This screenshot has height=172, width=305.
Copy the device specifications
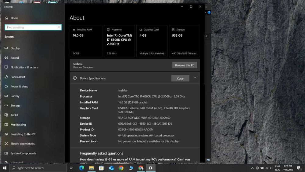coord(180,79)
